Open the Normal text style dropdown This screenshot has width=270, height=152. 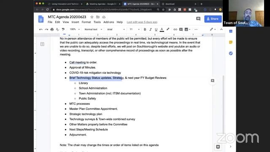(93, 30)
